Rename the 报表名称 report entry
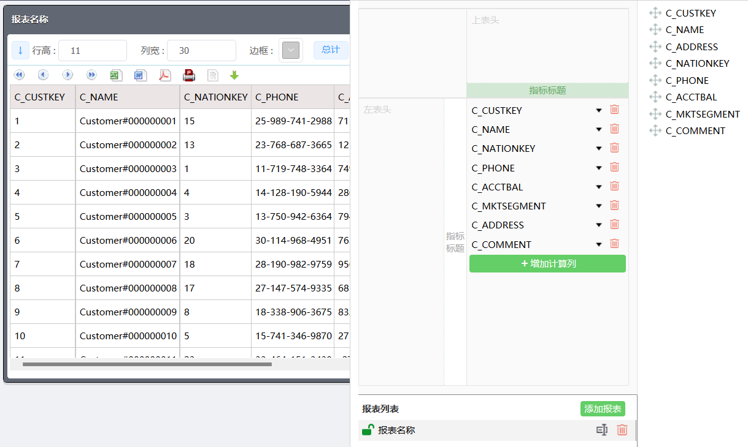This screenshot has width=748, height=447. (x=602, y=430)
